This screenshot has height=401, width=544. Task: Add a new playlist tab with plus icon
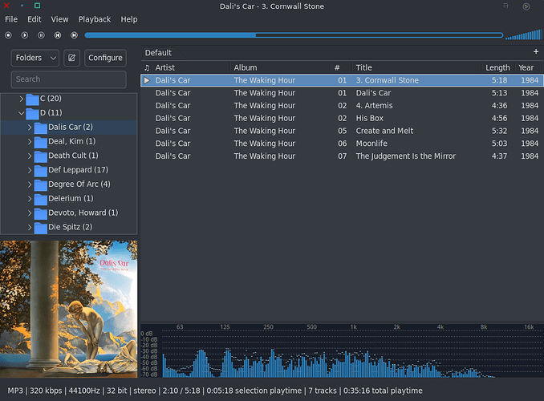pyautogui.click(x=536, y=52)
